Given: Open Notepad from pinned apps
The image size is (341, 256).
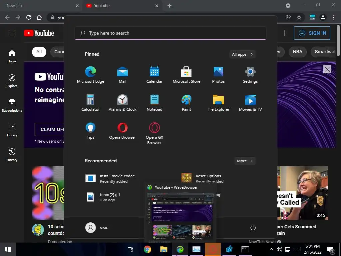Looking at the screenshot, I should pos(155,103).
